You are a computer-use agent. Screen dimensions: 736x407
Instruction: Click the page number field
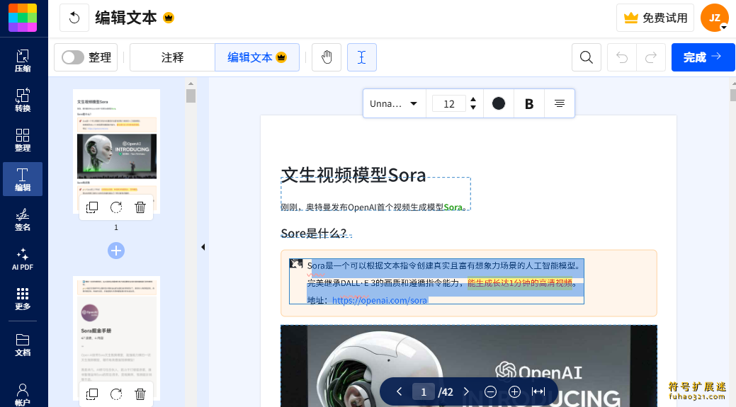pyautogui.click(x=423, y=391)
